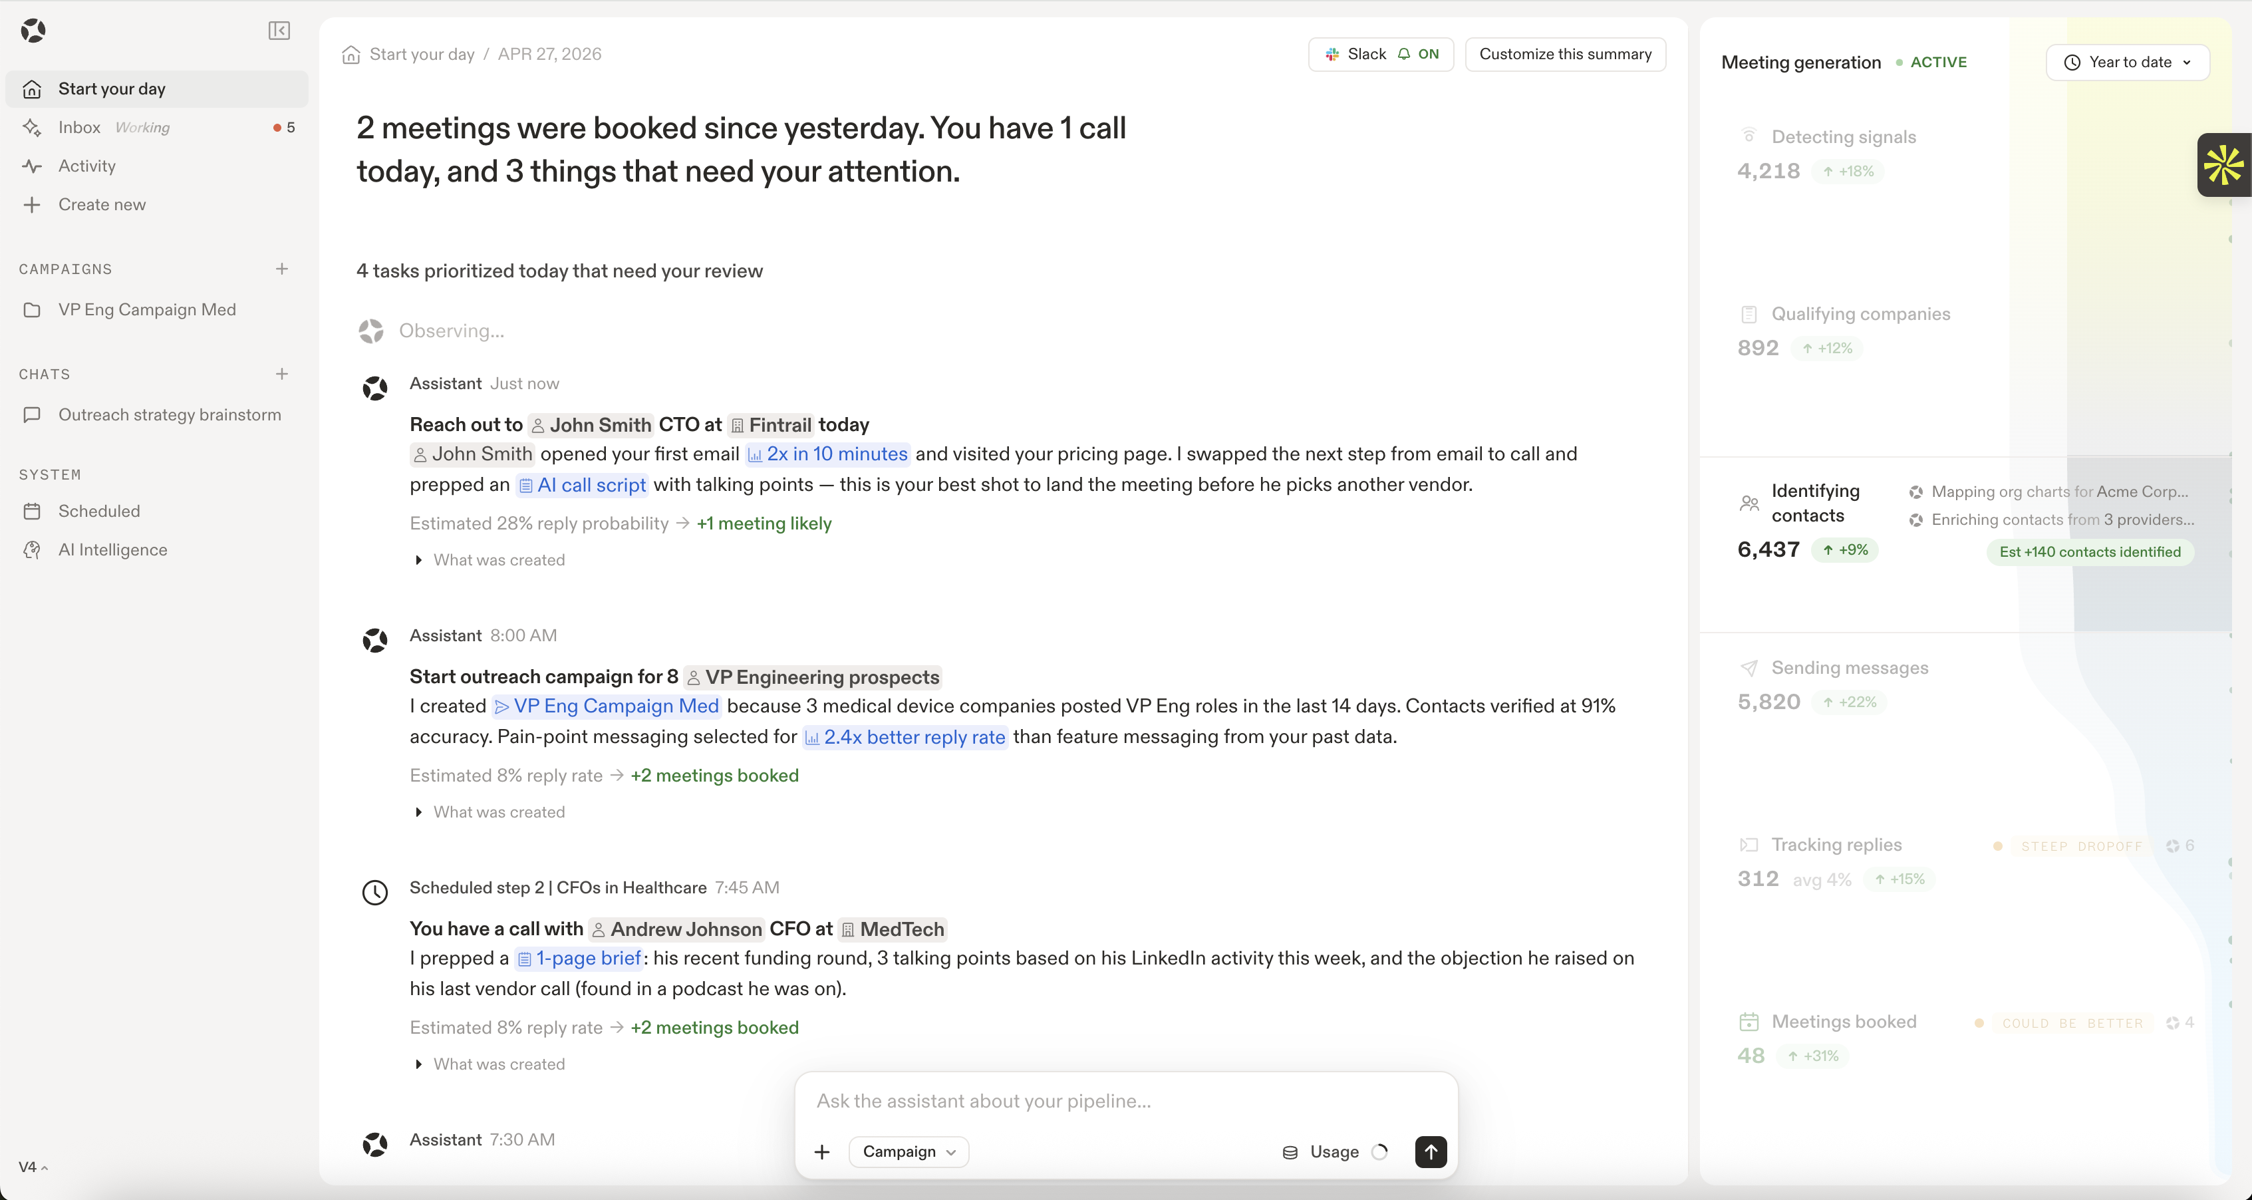Click the app logo in sidebar
The height and width of the screenshot is (1200, 2252).
click(33, 31)
